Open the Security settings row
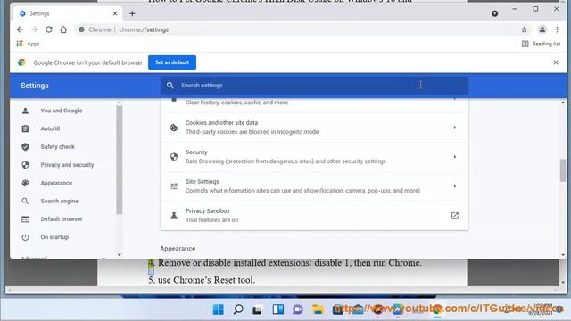 pos(314,157)
